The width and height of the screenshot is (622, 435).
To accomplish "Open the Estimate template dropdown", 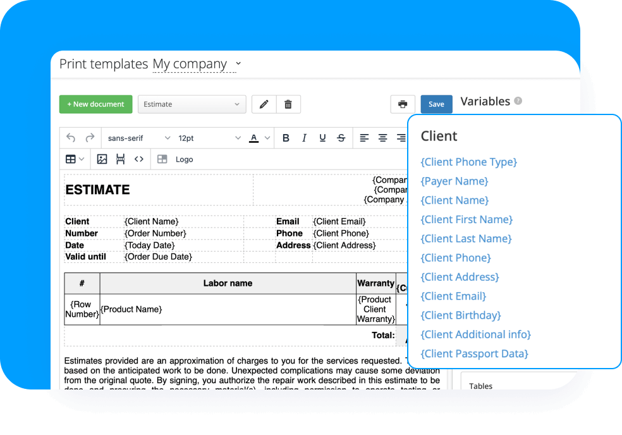I will coord(192,104).
